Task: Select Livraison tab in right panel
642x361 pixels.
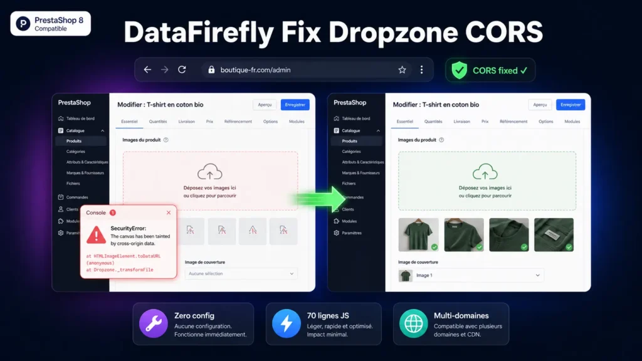Action: point(462,122)
